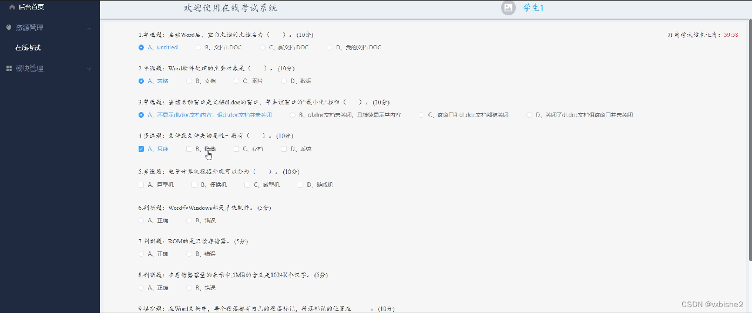Select 正确 for question 7 about ROM
The height and width of the screenshot is (313, 752).
(153, 254)
